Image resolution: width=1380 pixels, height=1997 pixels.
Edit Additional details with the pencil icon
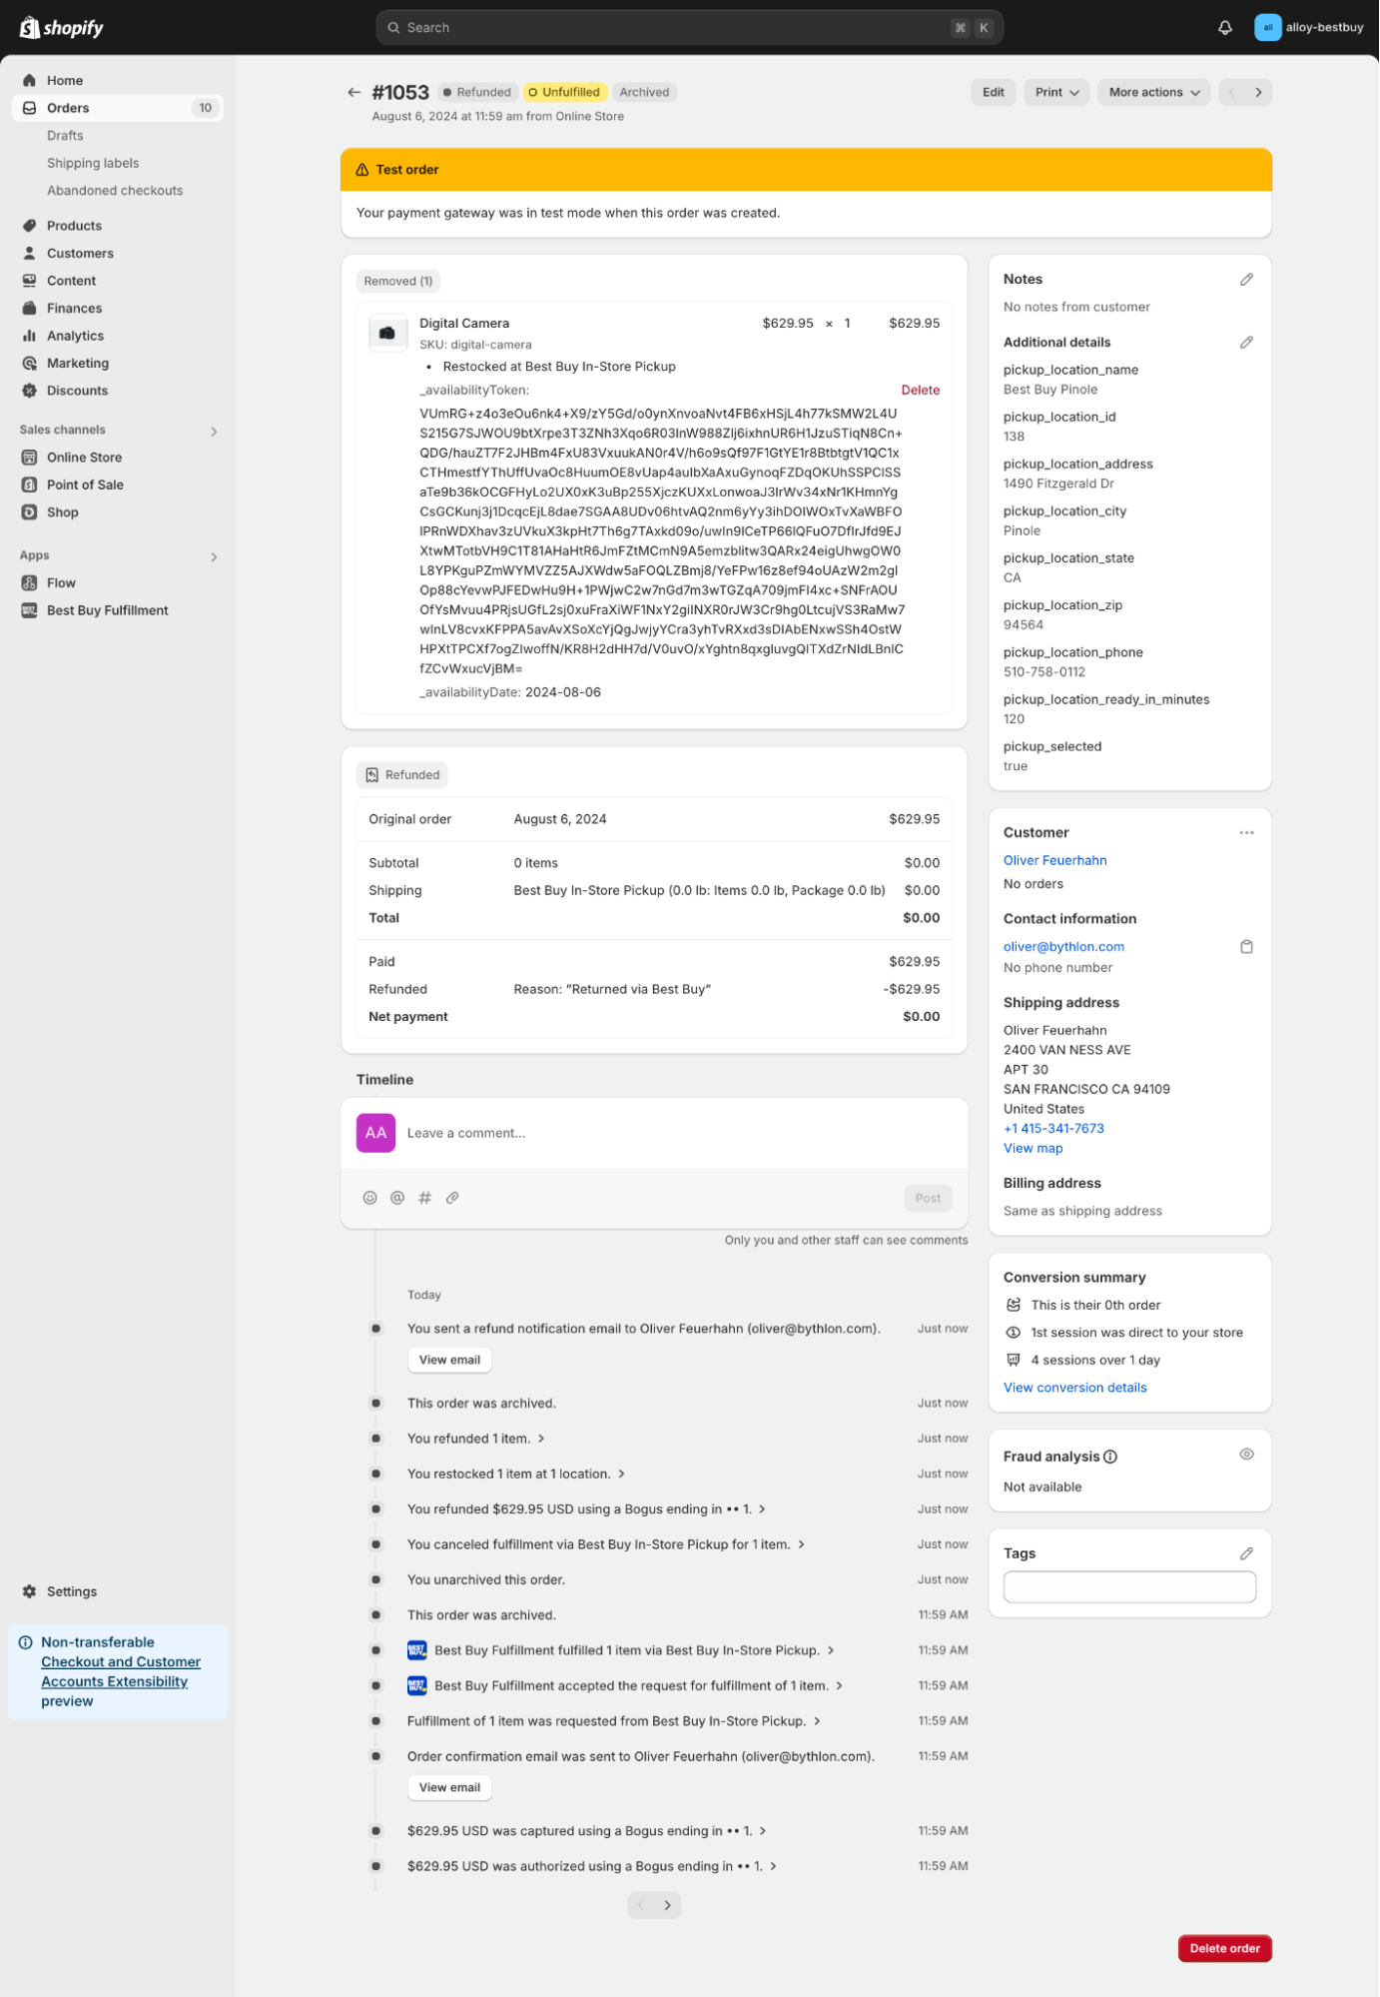click(1246, 343)
